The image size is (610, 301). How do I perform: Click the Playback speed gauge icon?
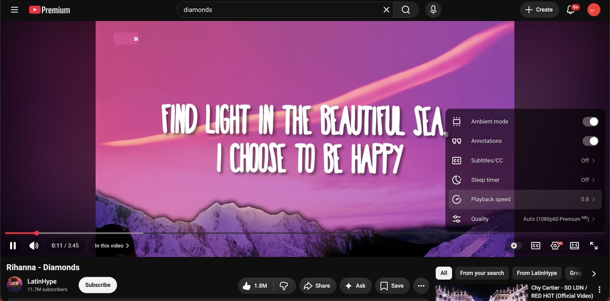pyautogui.click(x=457, y=199)
